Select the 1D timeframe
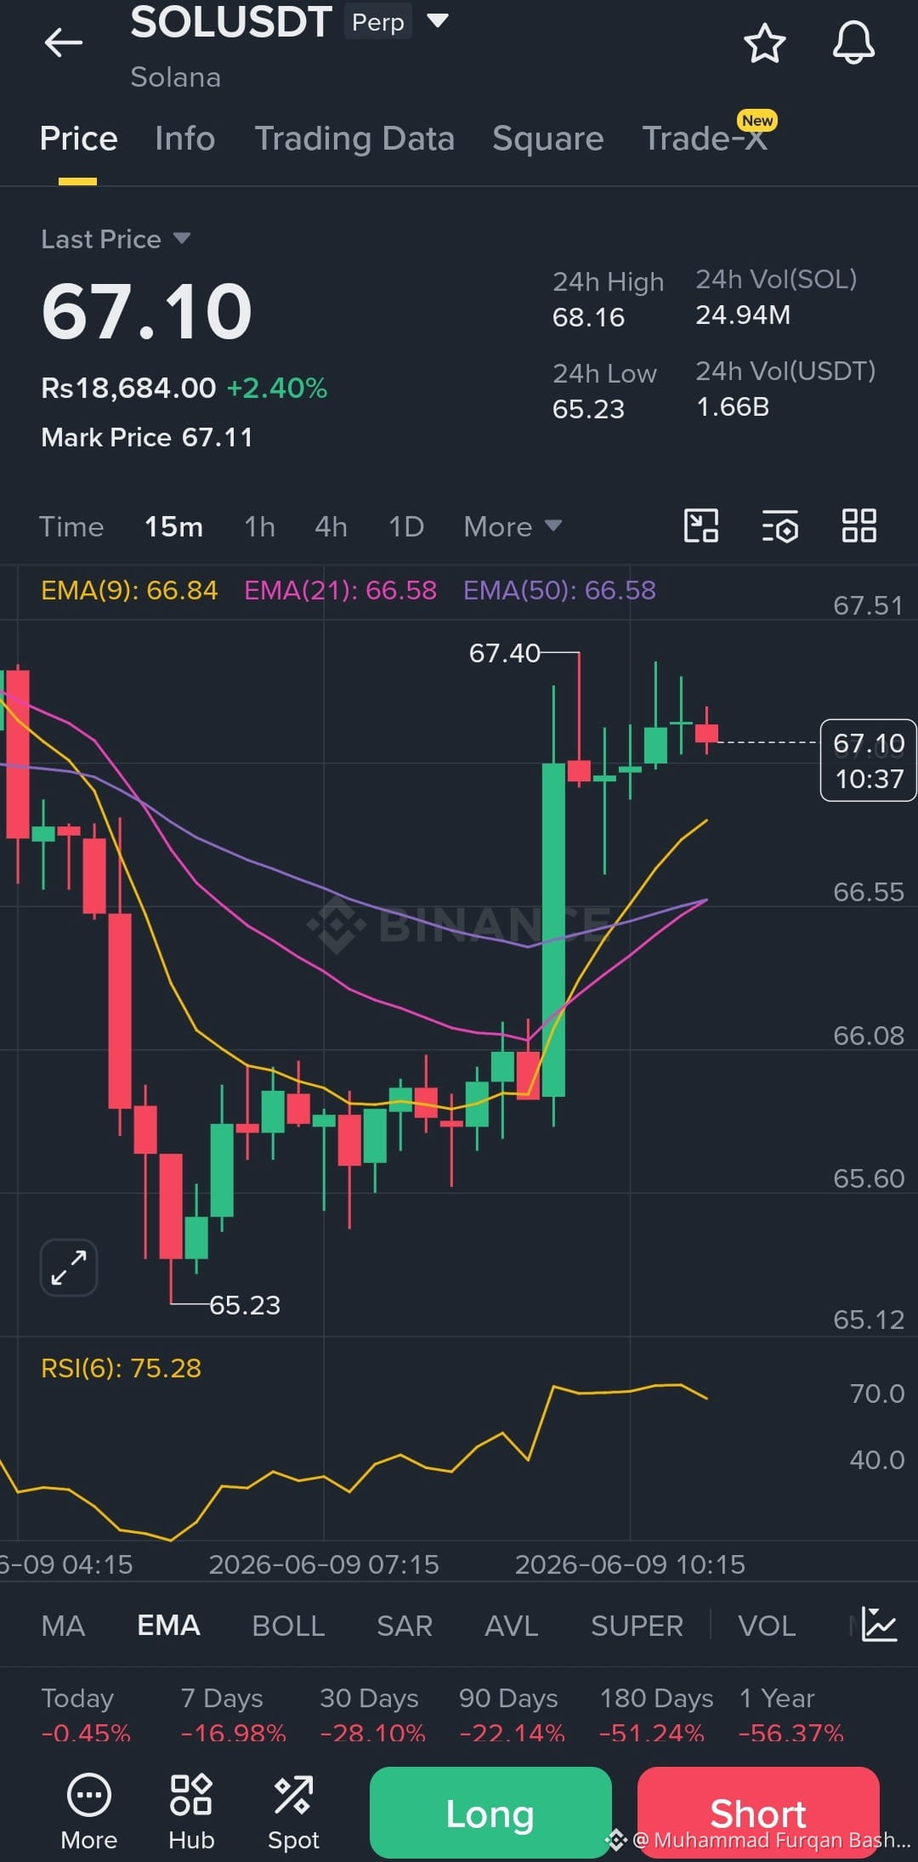This screenshot has height=1862, width=918. [x=405, y=526]
